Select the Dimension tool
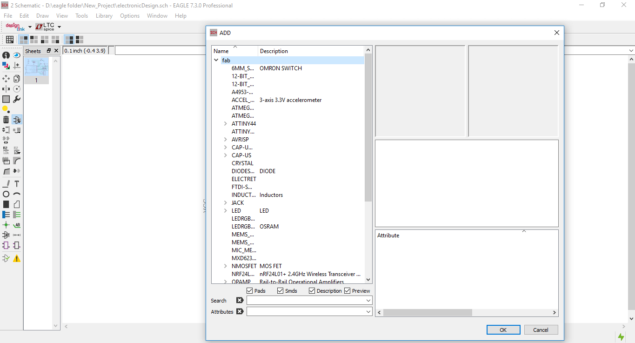The width and height of the screenshot is (635, 343). click(17, 235)
